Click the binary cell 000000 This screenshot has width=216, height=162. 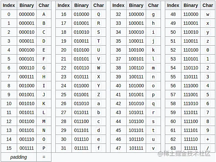27,14
